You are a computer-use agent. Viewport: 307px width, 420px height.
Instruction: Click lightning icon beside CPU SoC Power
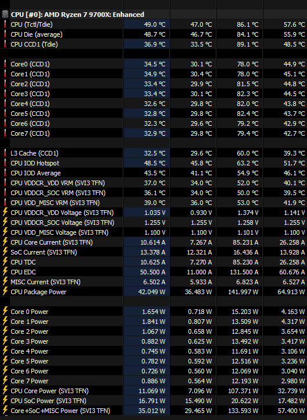coord(5,401)
